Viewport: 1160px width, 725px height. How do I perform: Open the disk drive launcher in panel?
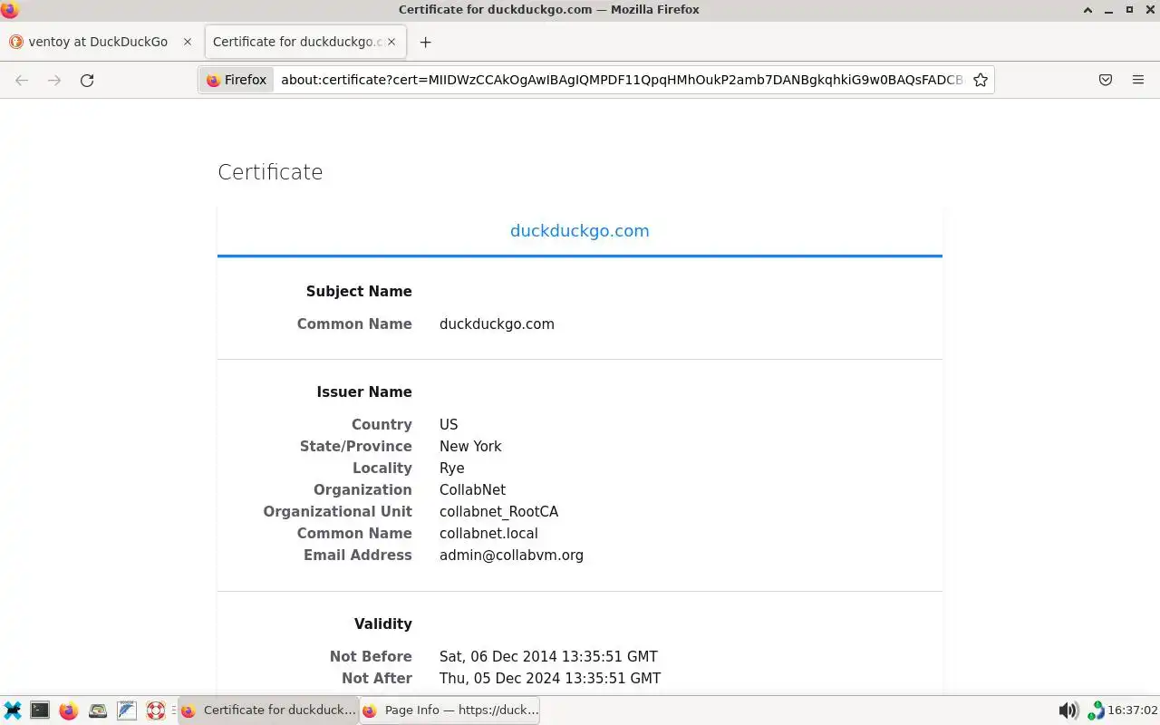pos(98,710)
